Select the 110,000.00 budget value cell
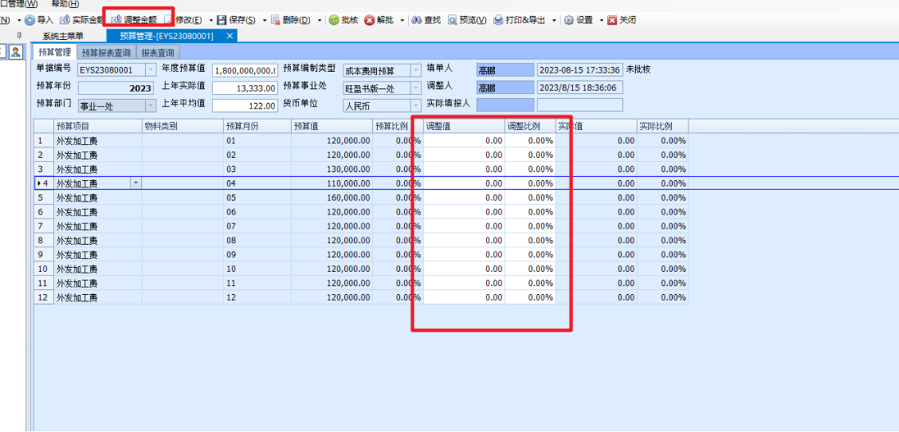Screen dimensions: 899x432 332,183
